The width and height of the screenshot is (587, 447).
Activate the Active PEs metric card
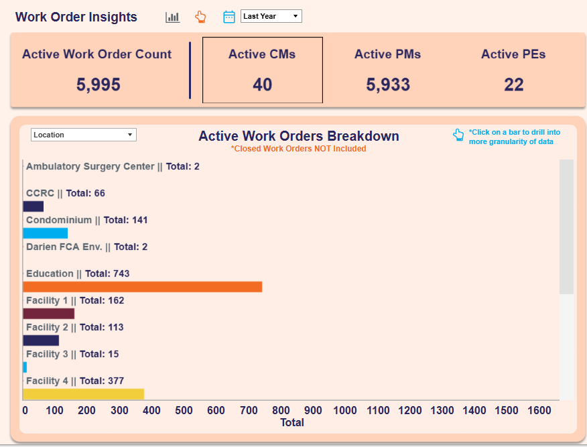(x=513, y=70)
